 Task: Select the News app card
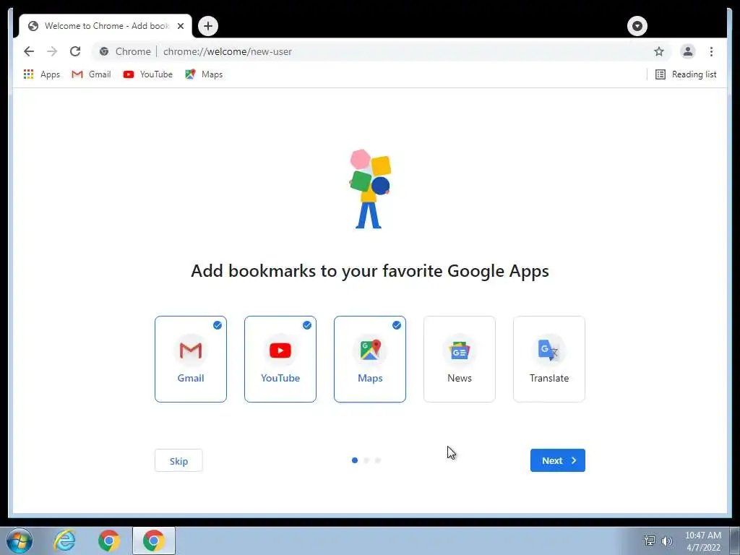460,359
